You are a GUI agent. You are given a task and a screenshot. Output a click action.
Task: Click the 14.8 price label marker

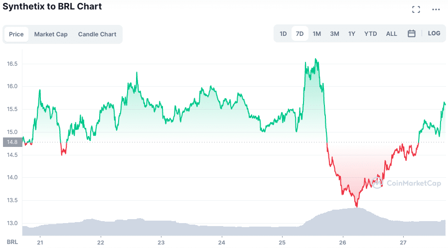coord(12,142)
